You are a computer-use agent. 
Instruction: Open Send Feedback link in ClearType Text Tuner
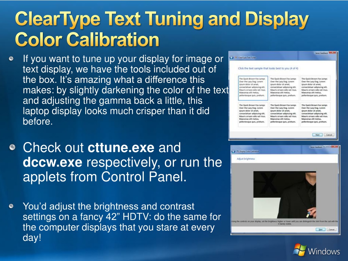321,53
